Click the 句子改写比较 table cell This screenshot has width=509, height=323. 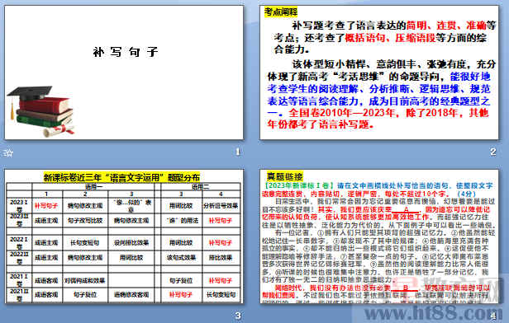pyautogui.click(x=85, y=221)
